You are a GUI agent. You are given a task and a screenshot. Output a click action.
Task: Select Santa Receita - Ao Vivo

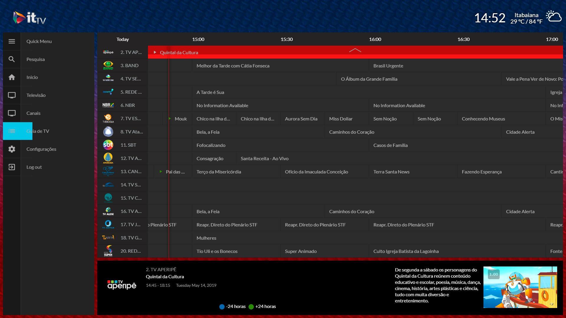(400, 158)
